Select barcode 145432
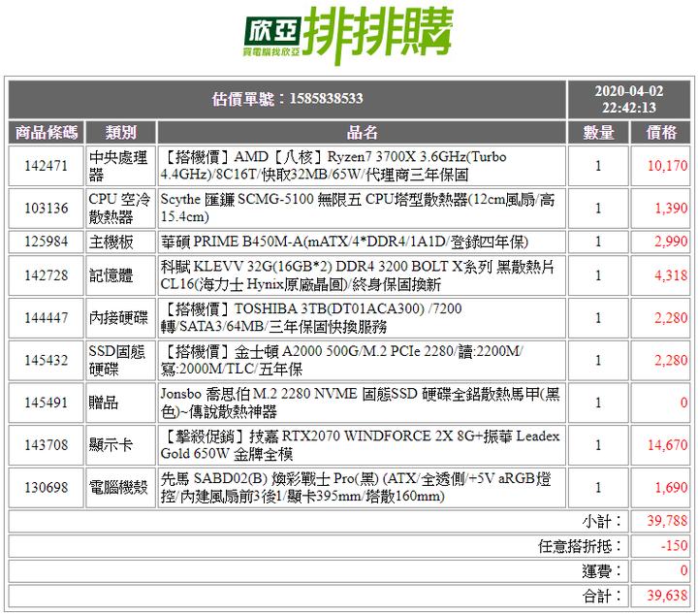Image resolution: width=698 pixels, height=614 pixels. [x=47, y=360]
